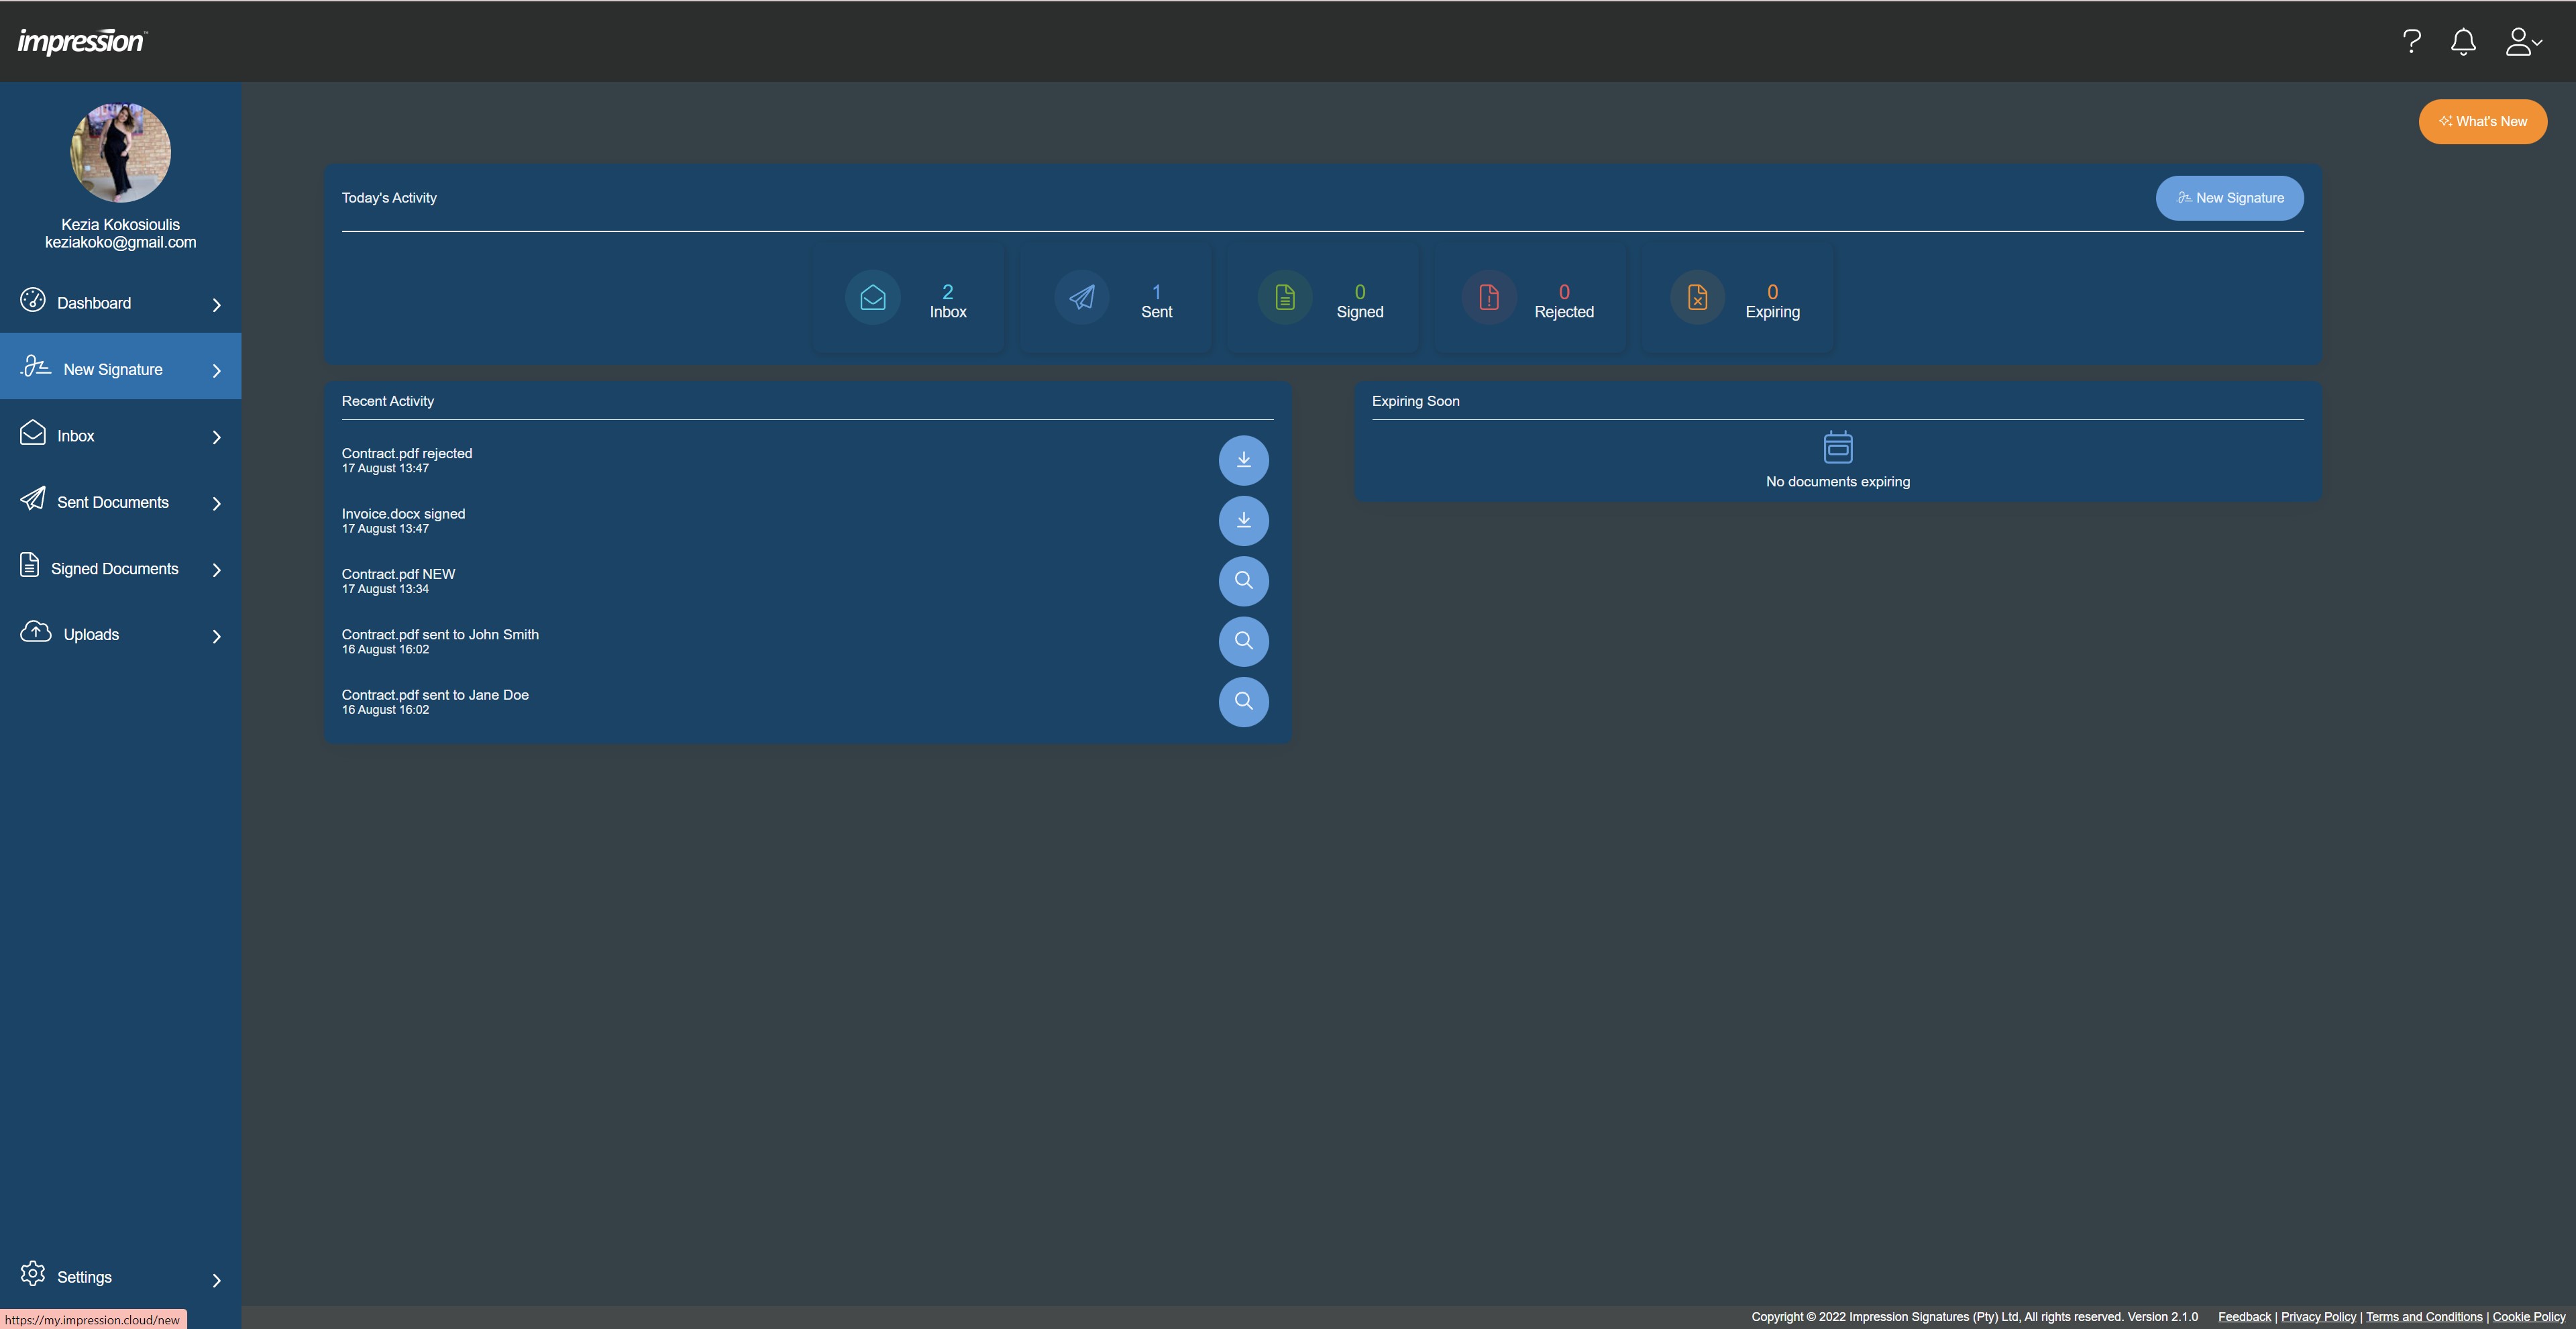Open the Inbox count tile
This screenshot has width=2576, height=1329.
pyautogui.click(x=908, y=299)
